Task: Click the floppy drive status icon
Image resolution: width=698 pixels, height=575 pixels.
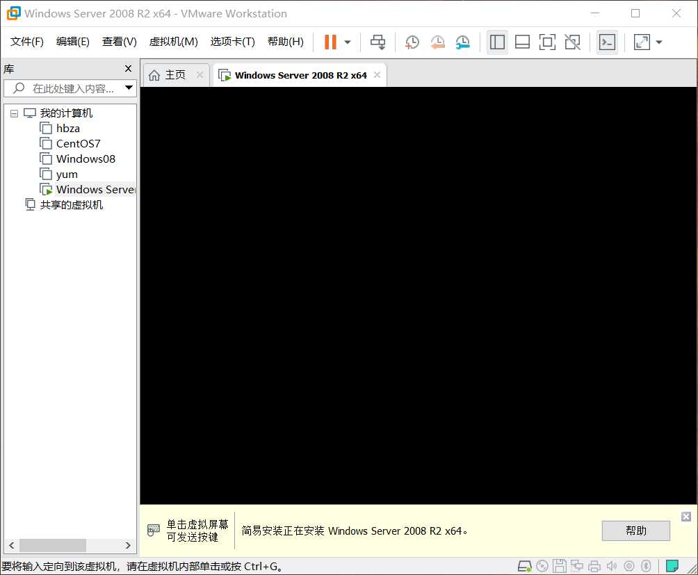Action: [x=560, y=566]
